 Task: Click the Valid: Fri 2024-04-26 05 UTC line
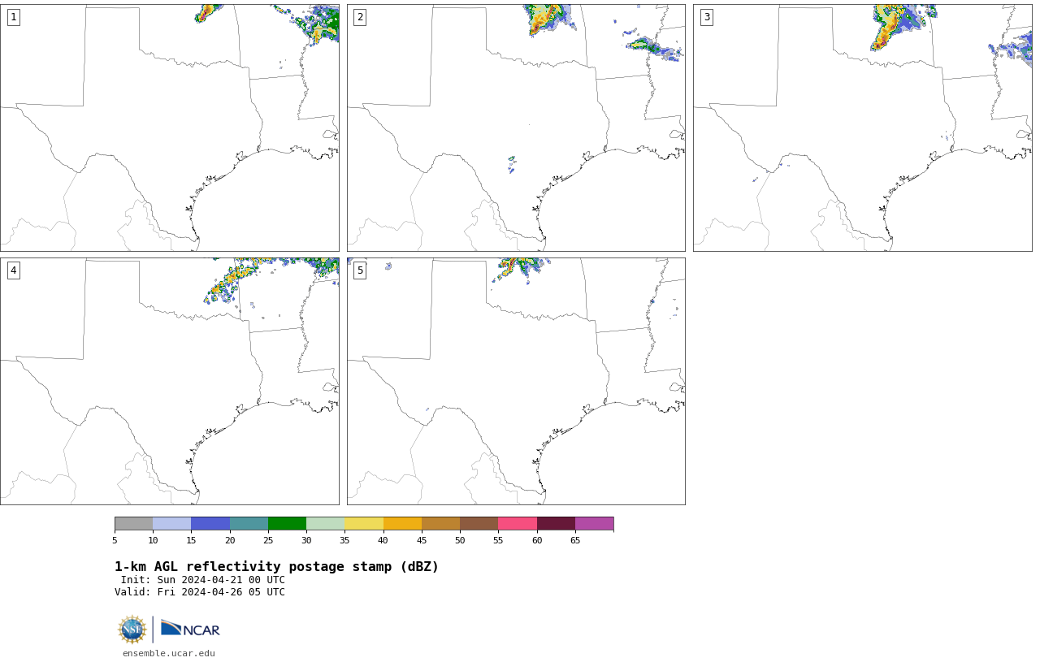click(200, 592)
